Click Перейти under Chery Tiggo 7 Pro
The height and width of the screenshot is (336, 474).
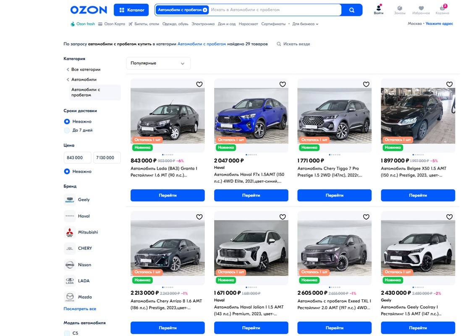(x=334, y=195)
